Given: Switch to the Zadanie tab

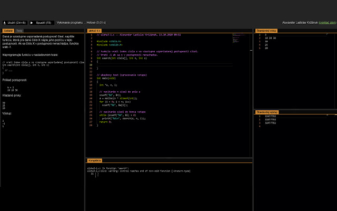Looking at the screenshot, I should coord(8,31).
